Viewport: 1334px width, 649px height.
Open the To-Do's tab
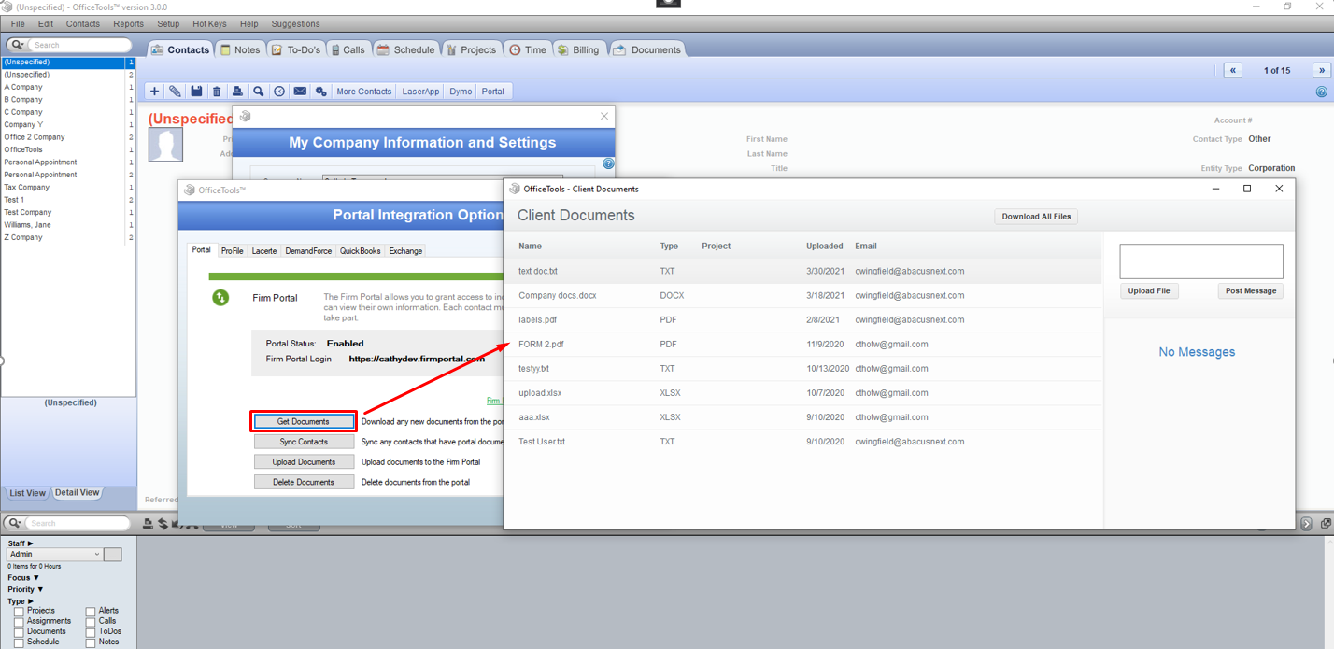coord(296,49)
